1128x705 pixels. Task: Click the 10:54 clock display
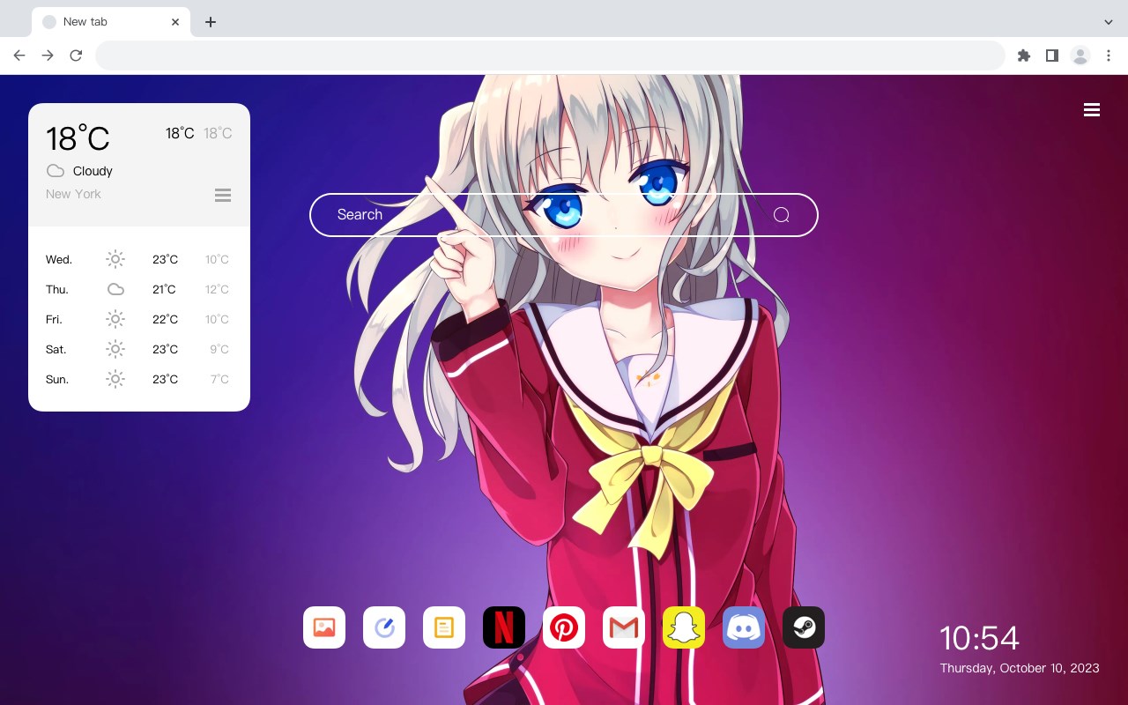point(979,638)
